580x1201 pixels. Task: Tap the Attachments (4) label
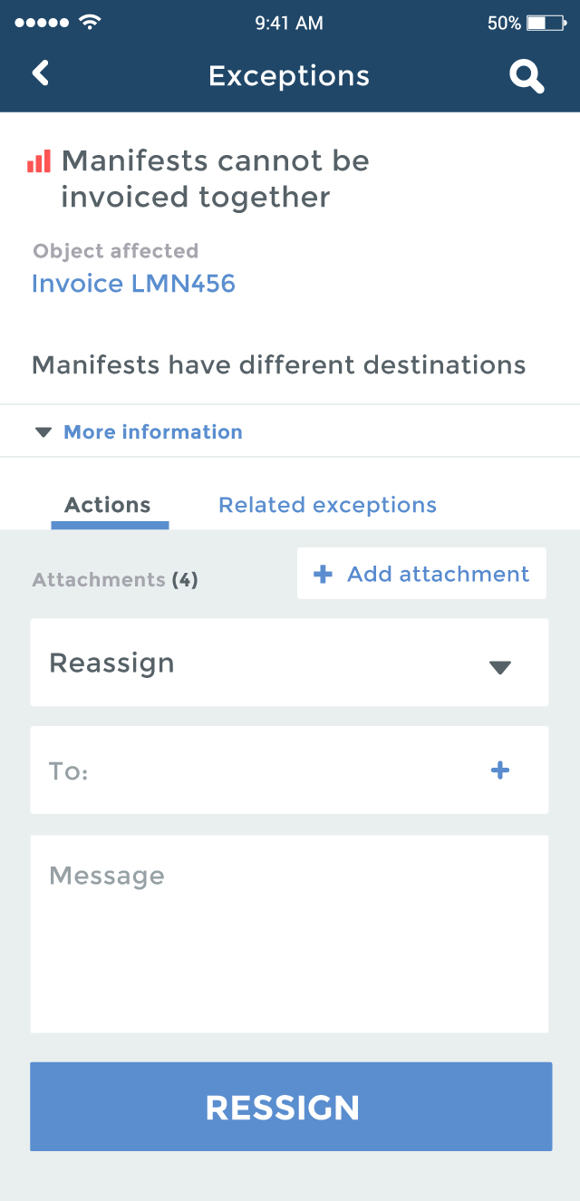(115, 580)
